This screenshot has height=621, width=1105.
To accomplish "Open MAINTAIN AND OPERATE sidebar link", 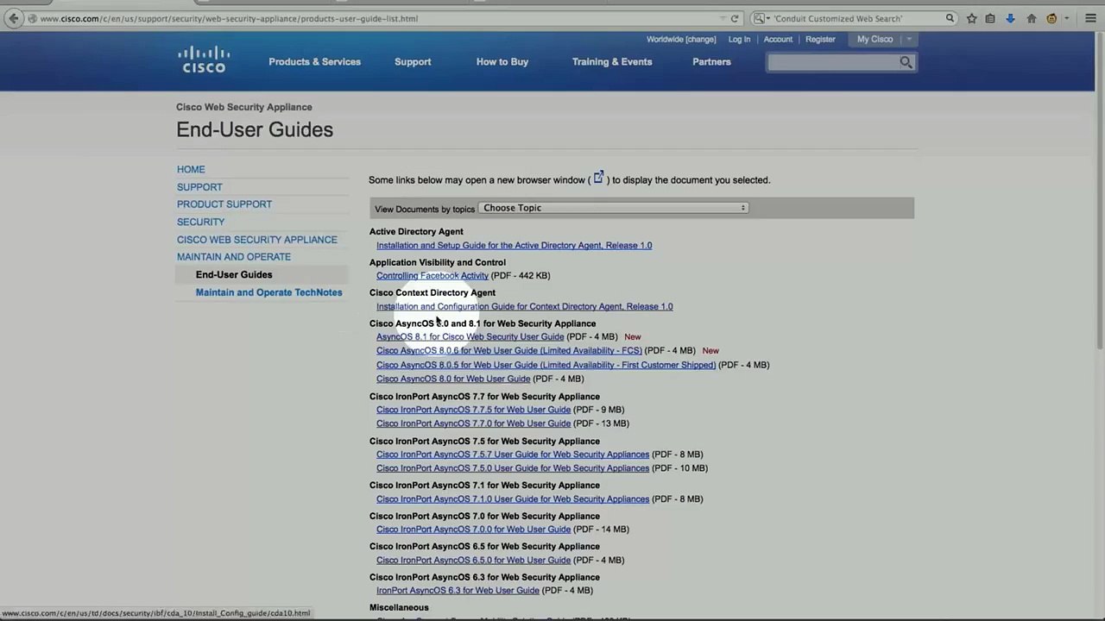I will tap(234, 257).
